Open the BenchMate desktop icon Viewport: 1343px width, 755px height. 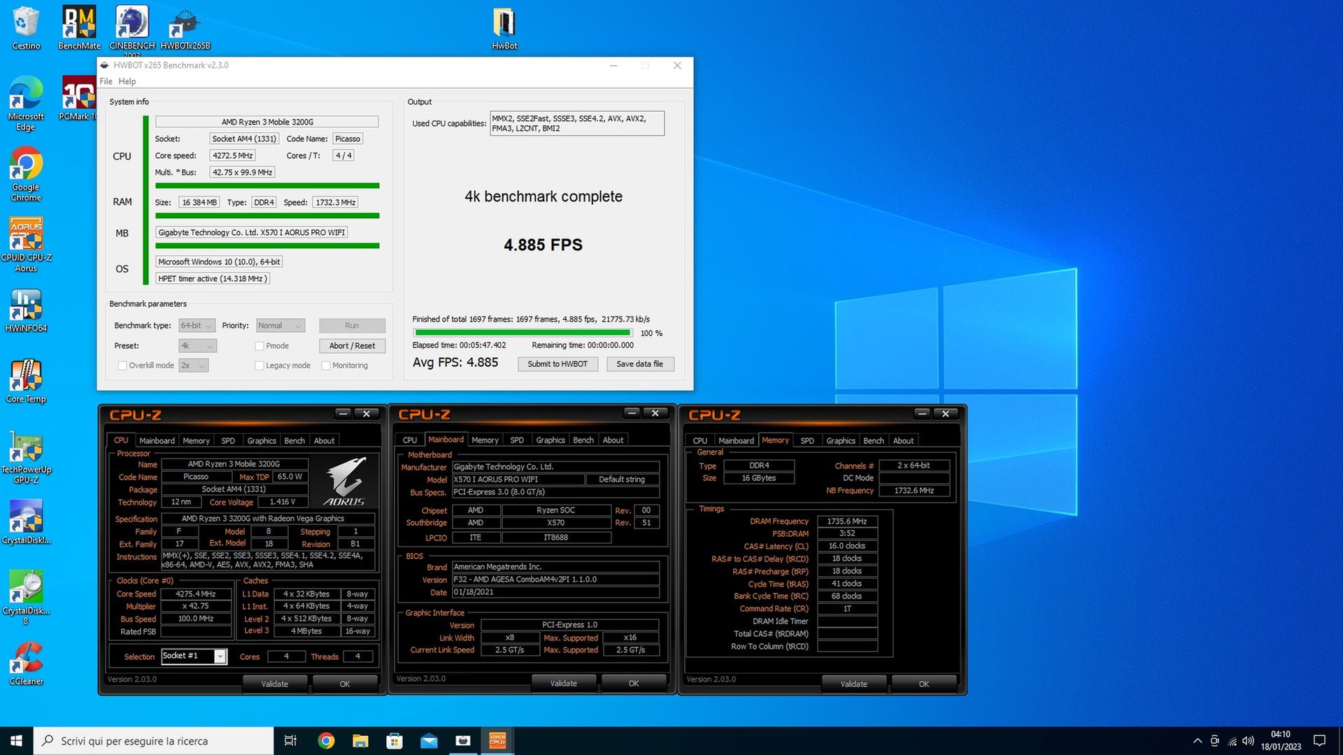[x=79, y=28]
